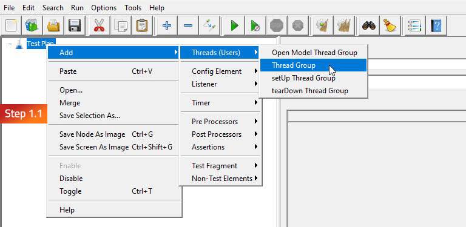Select the Test Plan tree node

41,44
